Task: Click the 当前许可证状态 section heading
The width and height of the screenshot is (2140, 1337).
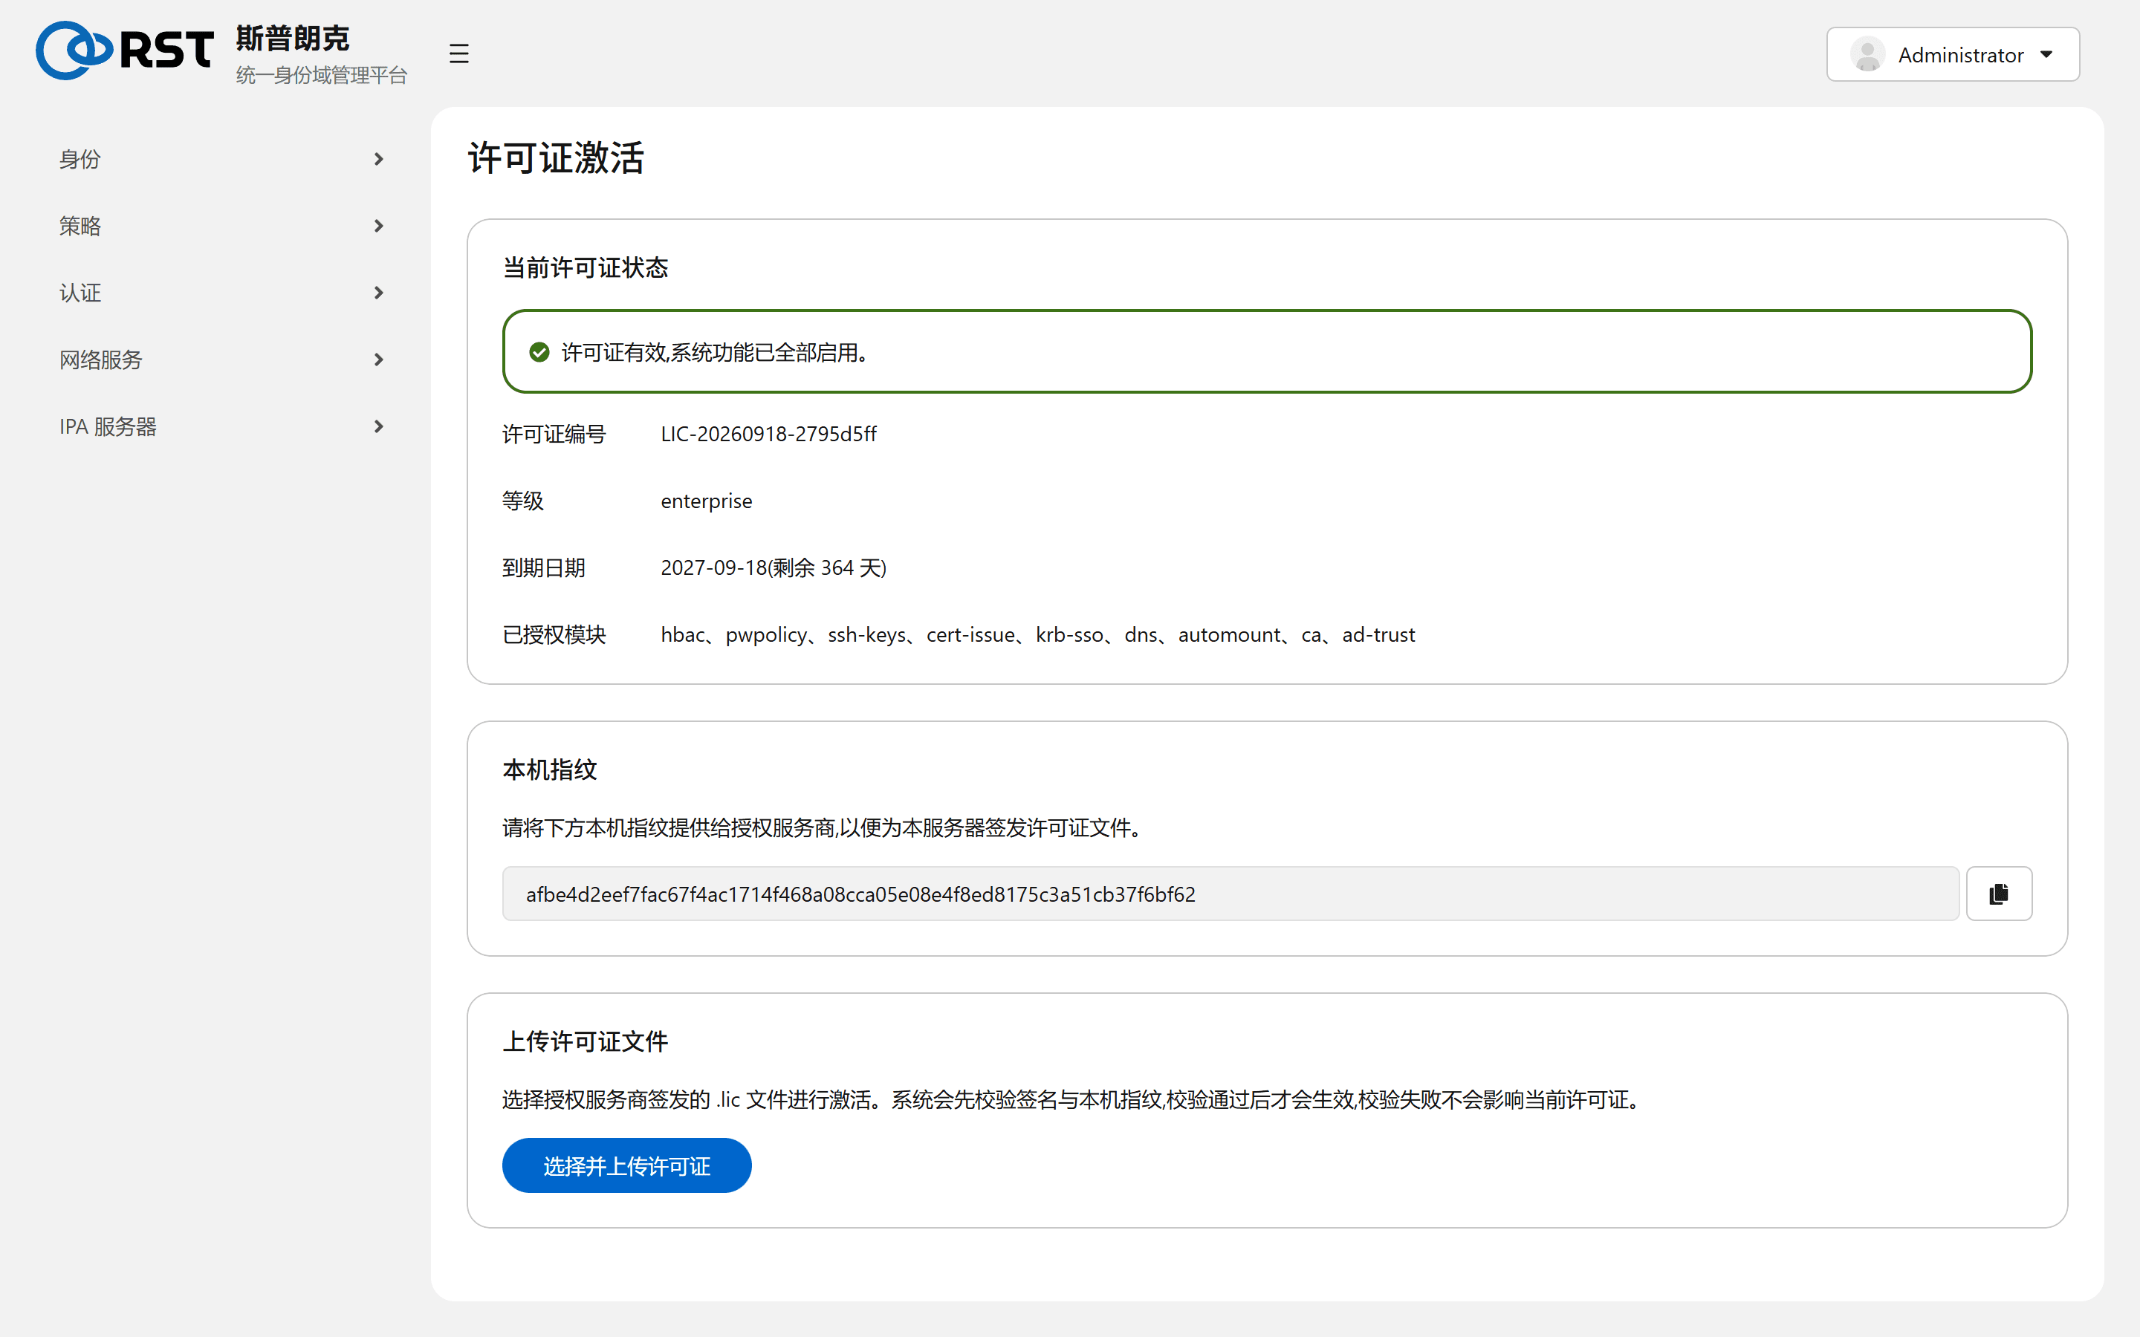Action: pyautogui.click(x=585, y=267)
